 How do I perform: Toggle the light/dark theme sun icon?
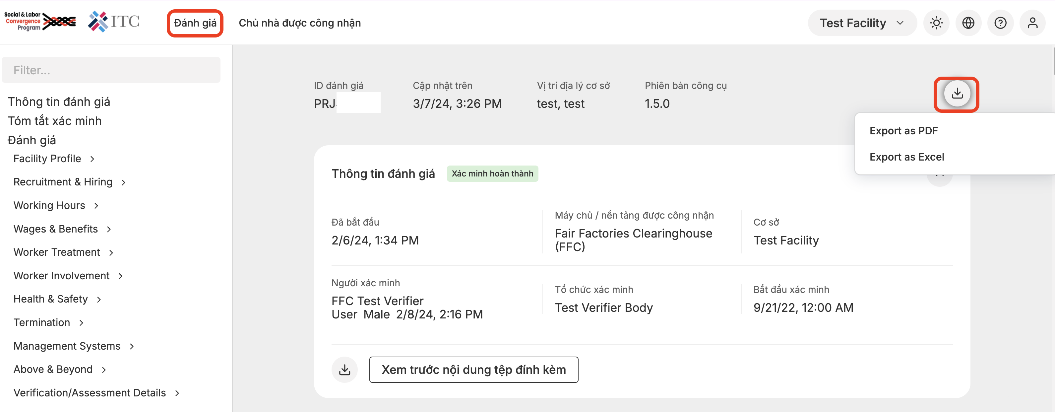(936, 23)
